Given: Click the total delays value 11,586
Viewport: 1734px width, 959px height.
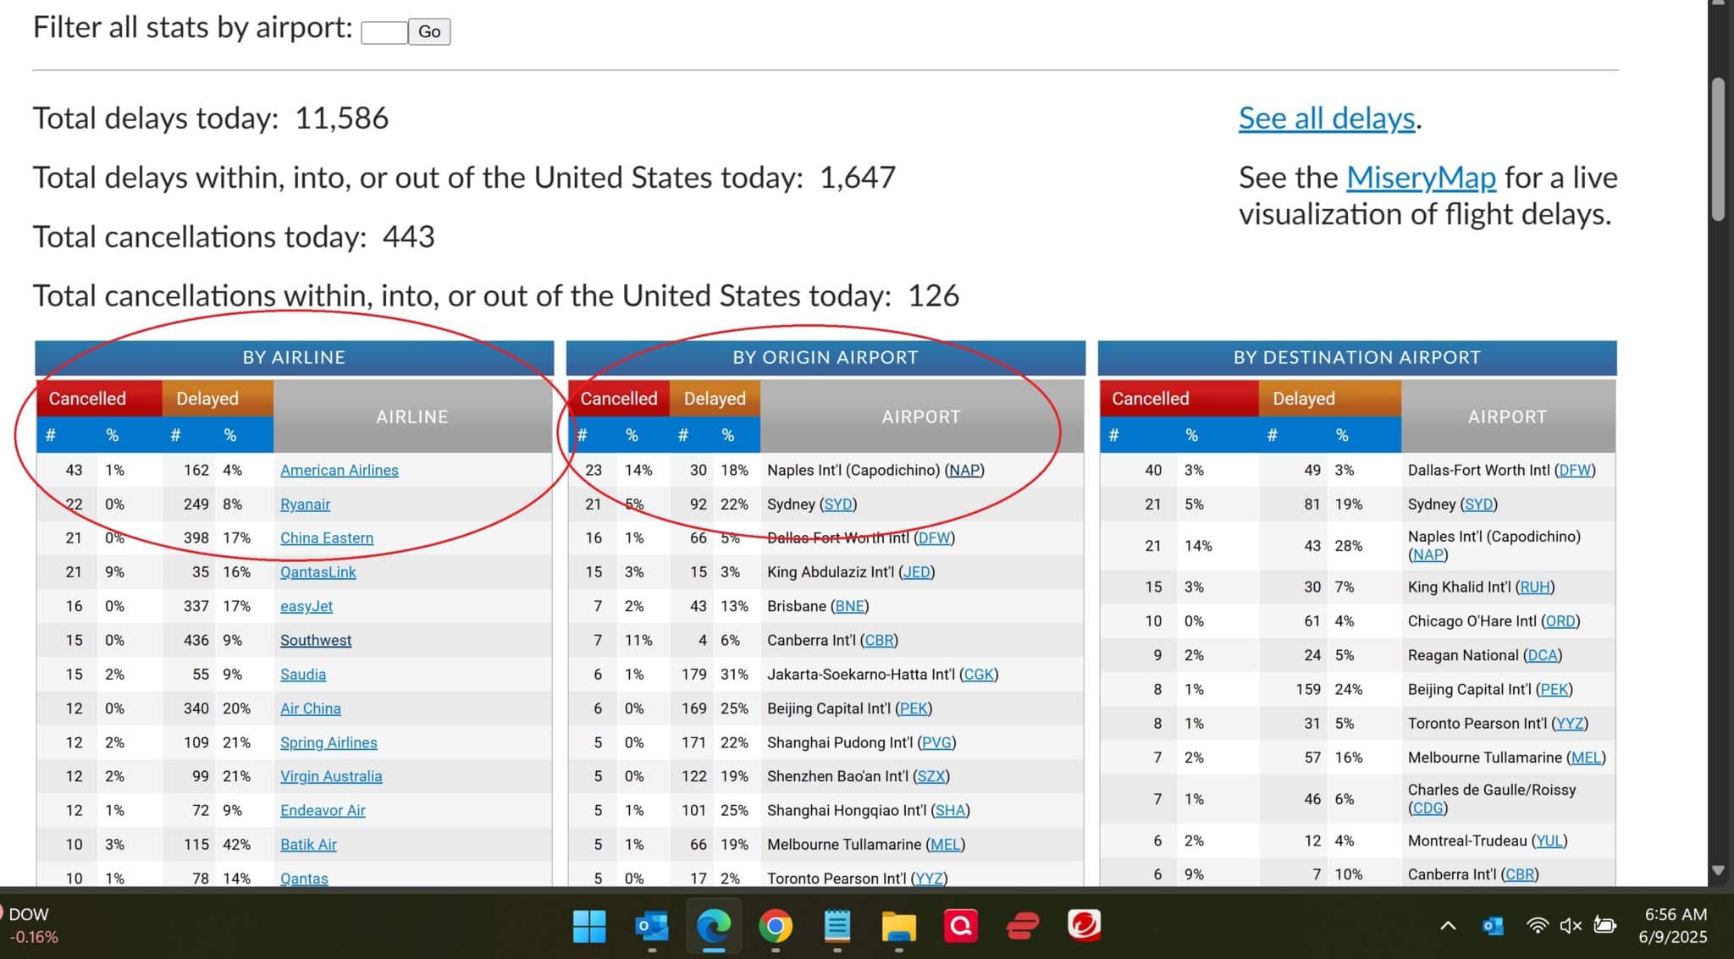Looking at the screenshot, I should point(341,118).
